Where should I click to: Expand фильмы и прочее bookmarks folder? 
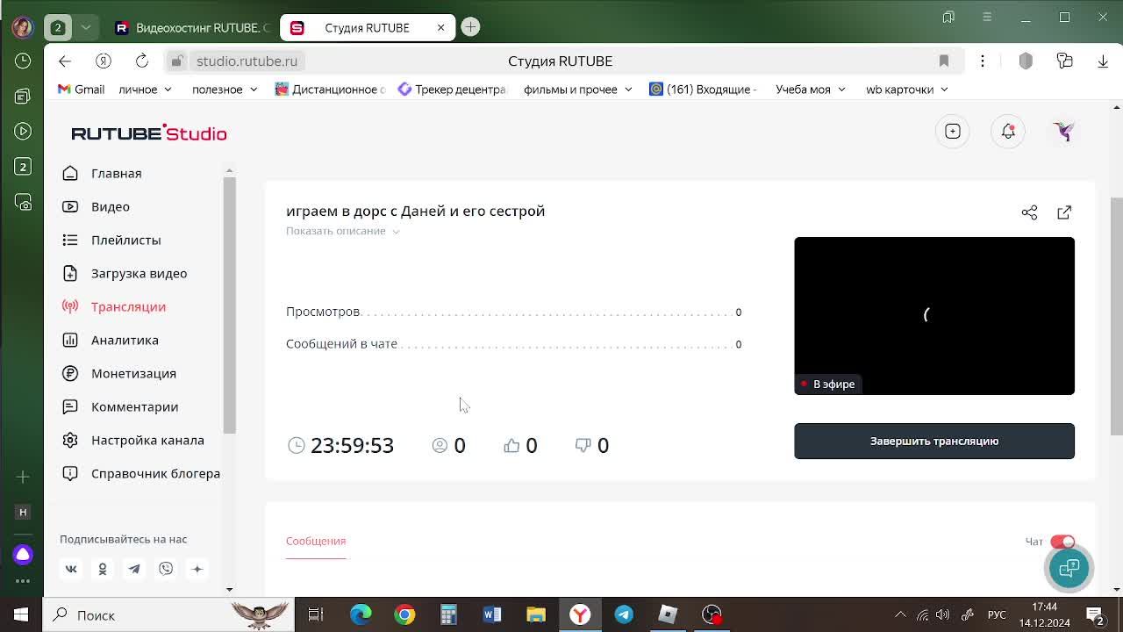pyautogui.click(x=578, y=89)
